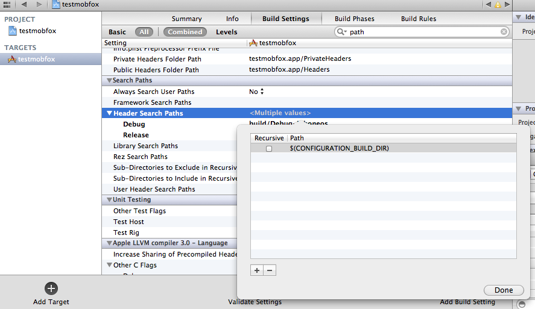This screenshot has height=309, width=535.
Task: Click the testmobfox project icon in jump bar
Action: (56, 4)
